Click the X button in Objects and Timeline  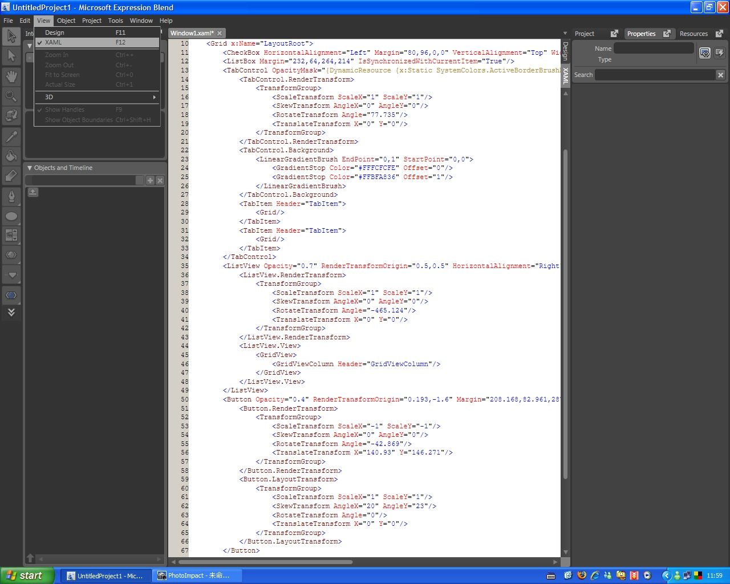click(160, 180)
